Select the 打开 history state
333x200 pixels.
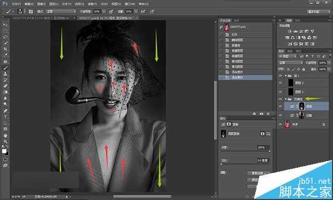[x=245, y=34]
